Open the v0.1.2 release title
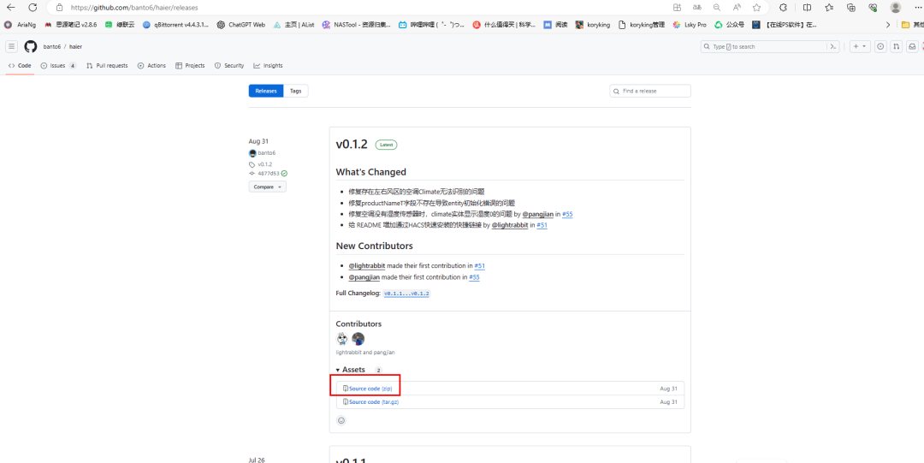This screenshot has height=463, width=924. tap(352, 145)
